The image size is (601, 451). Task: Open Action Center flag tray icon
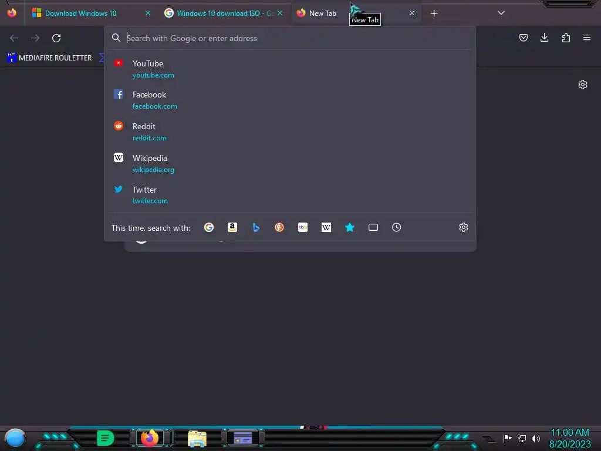click(507, 438)
